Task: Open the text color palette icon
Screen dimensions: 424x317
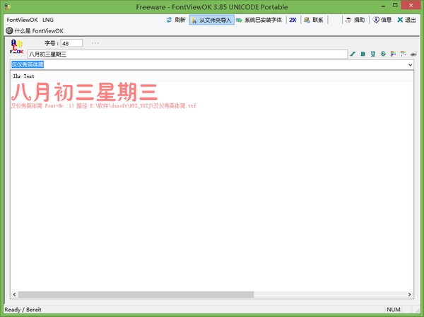Action: tap(393, 54)
